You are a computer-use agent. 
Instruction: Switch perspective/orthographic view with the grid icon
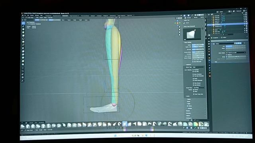point(179,35)
